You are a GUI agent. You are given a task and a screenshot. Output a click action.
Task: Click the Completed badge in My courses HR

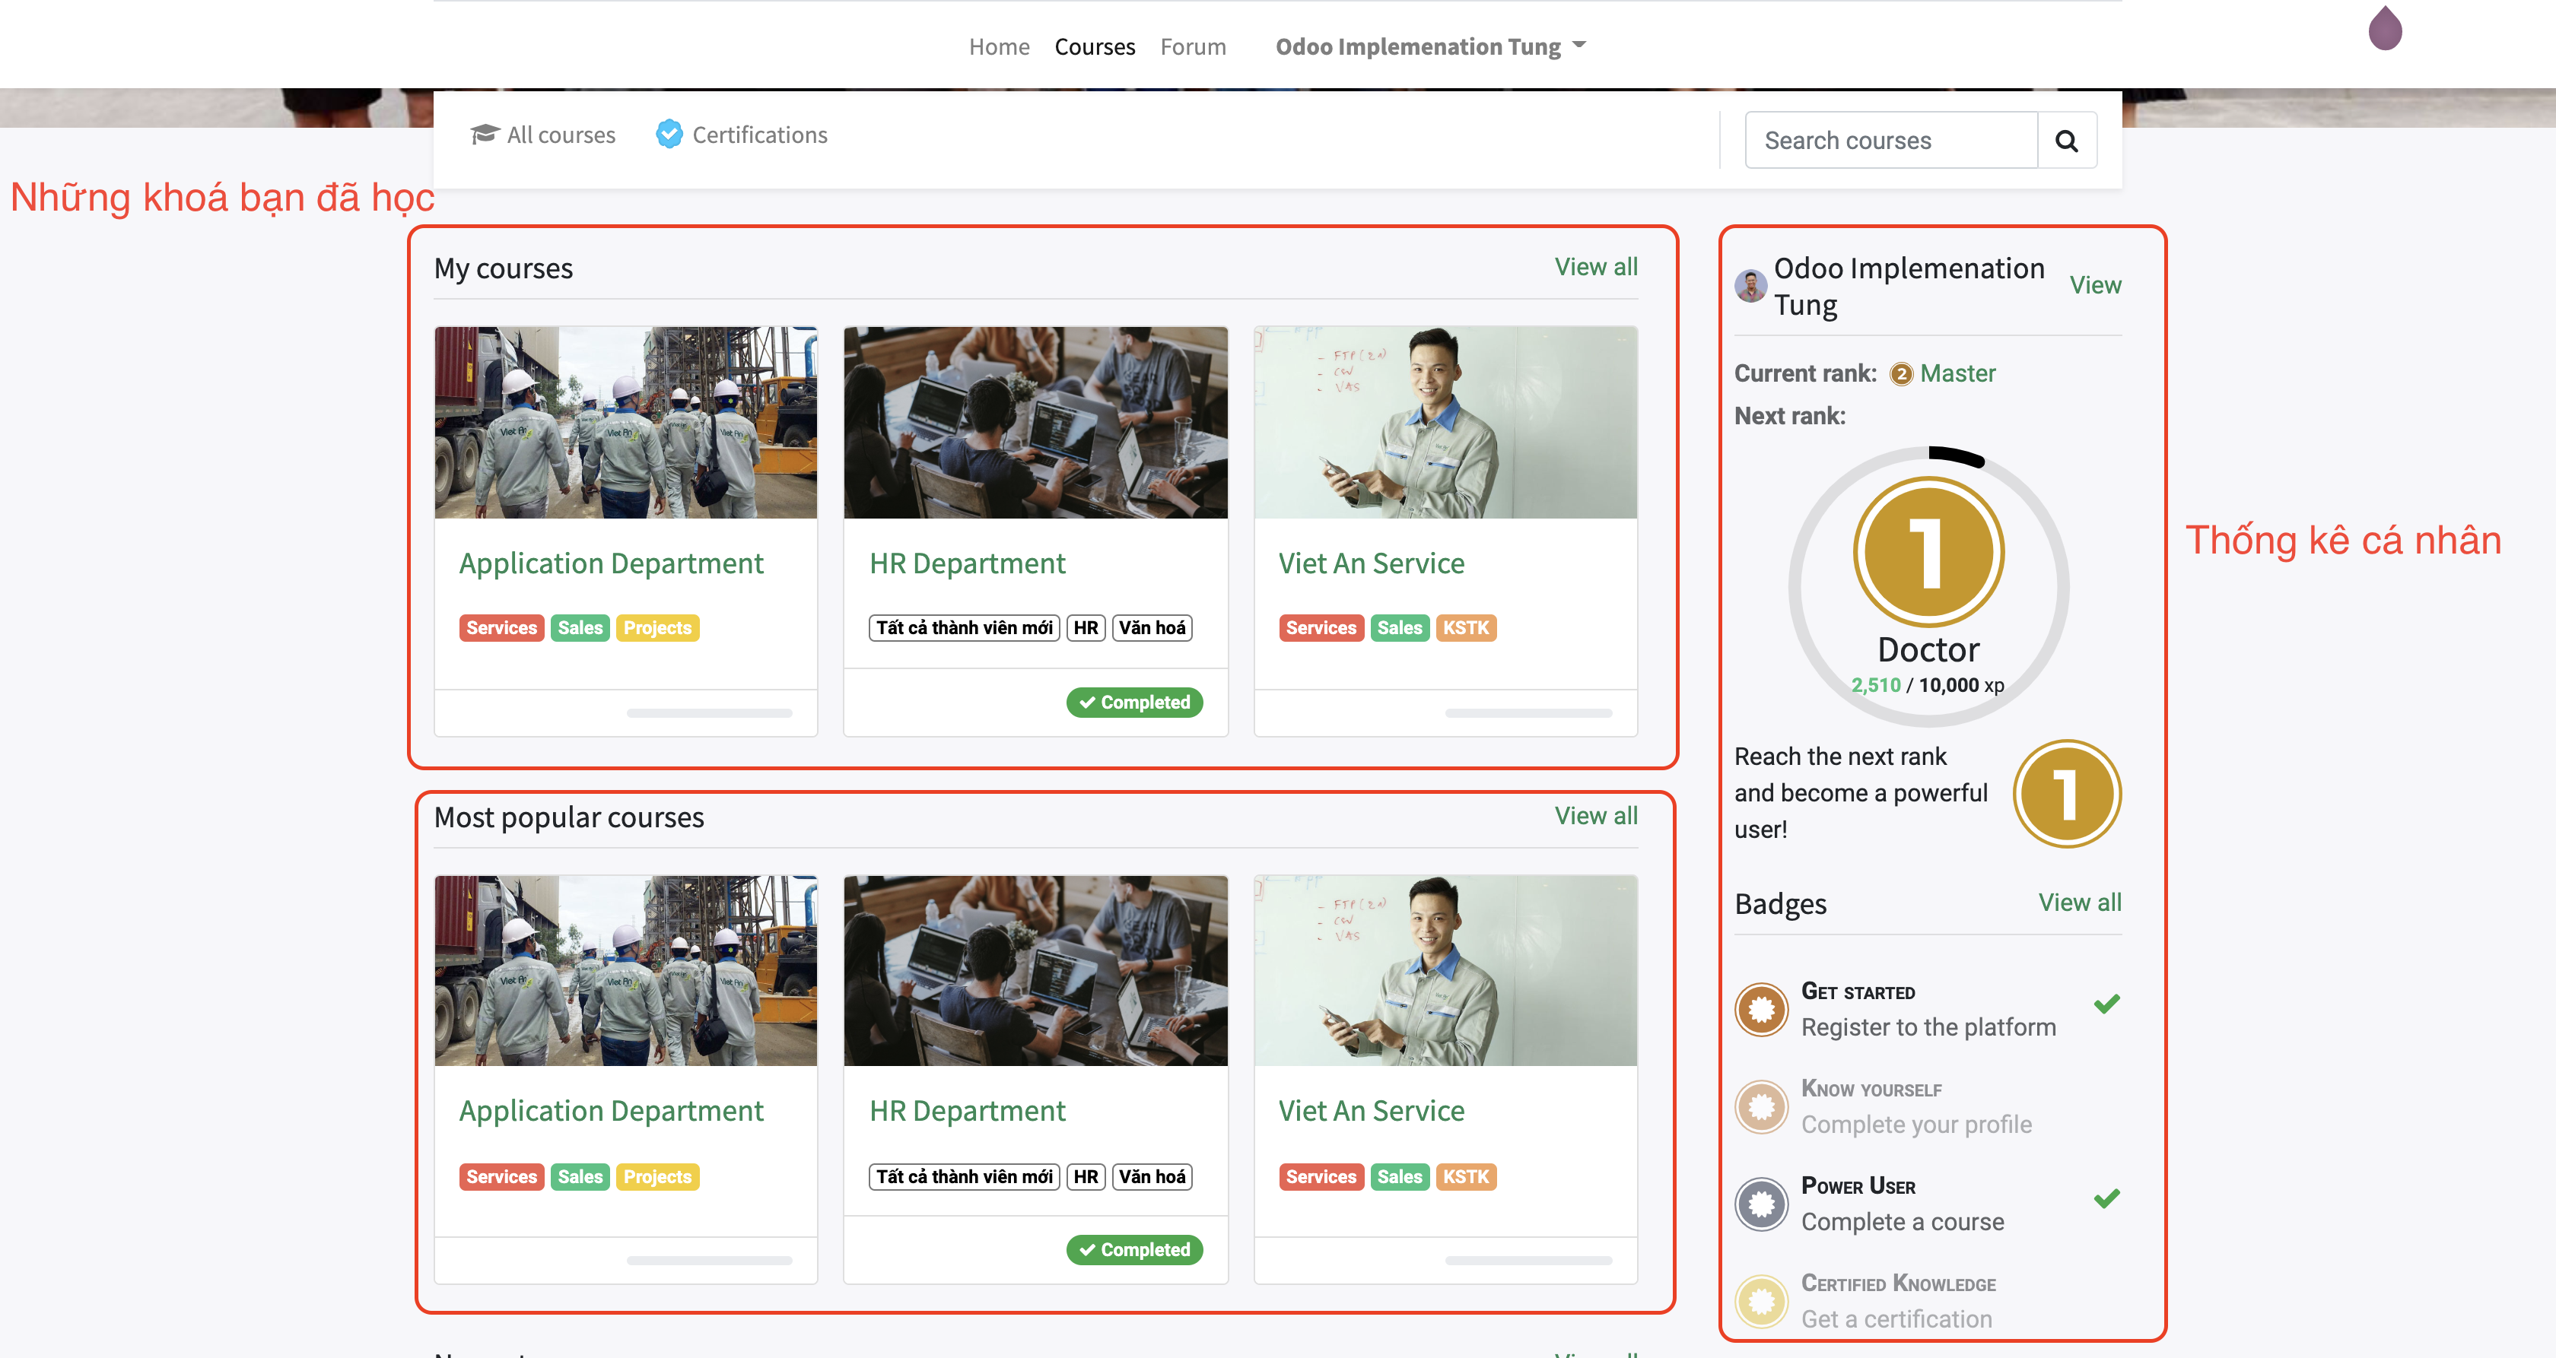point(1134,701)
